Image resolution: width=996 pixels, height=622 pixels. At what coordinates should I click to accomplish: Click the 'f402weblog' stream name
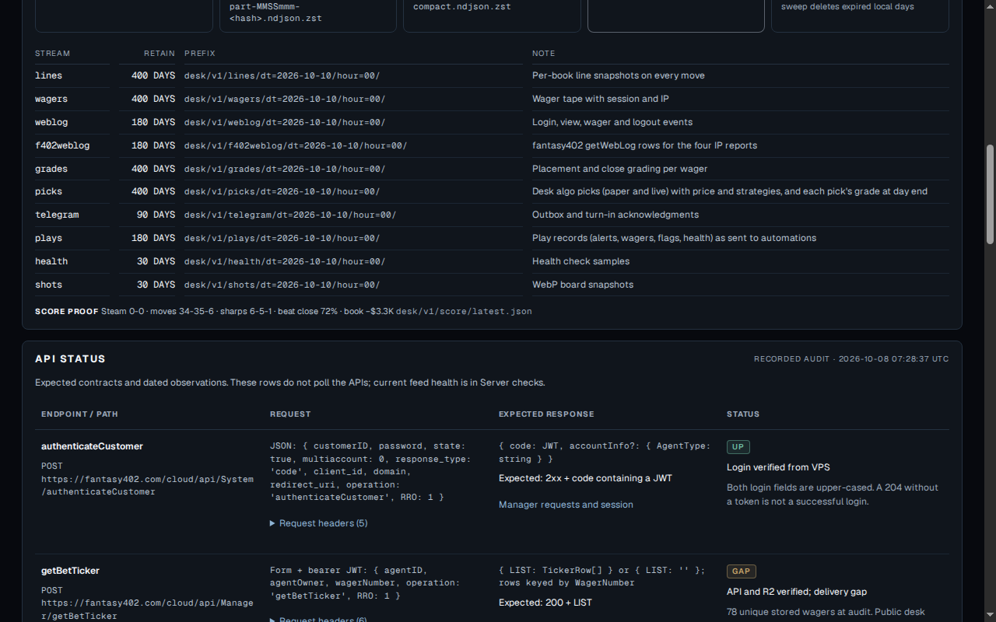tap(62, 145)
